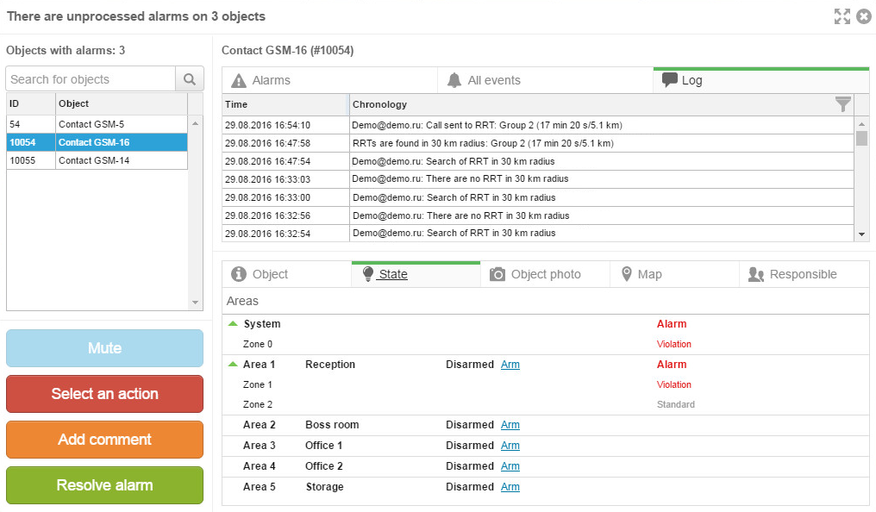Arm Area 5 Storage
Screen dimensions: 876x512
pos(510,487)
